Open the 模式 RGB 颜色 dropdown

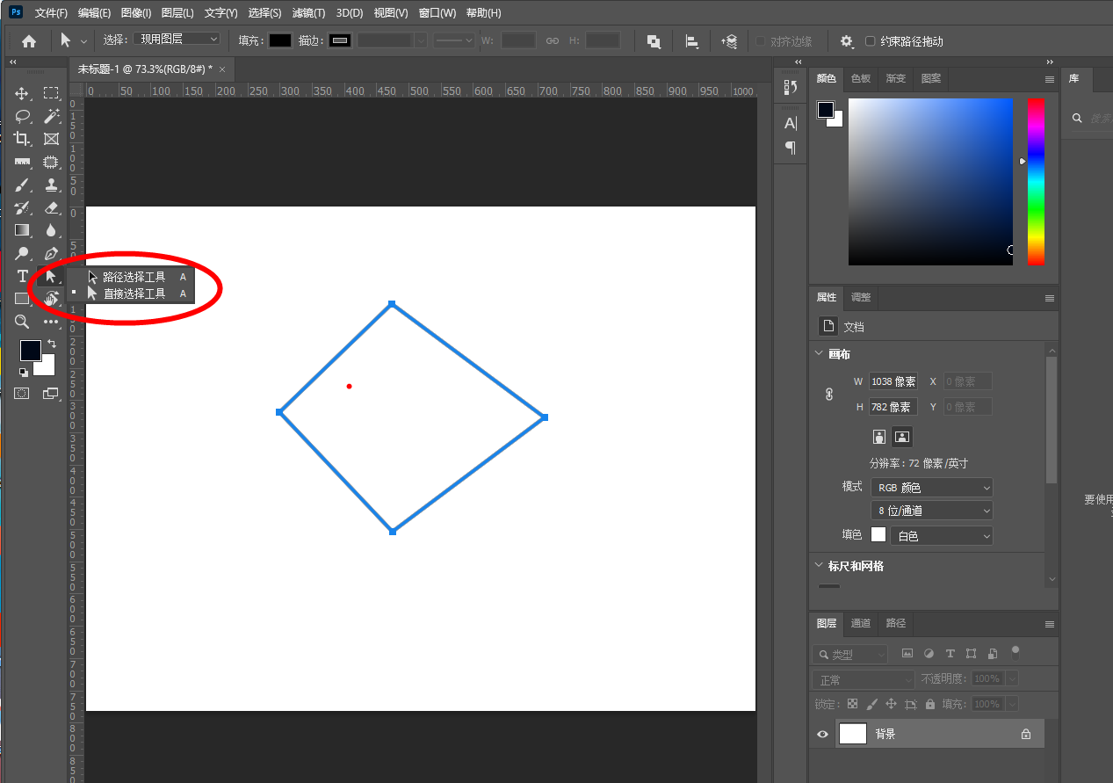pos(932,487)
